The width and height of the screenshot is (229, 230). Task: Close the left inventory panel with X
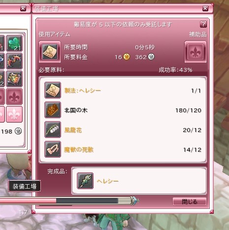click(x=23, y=8)
